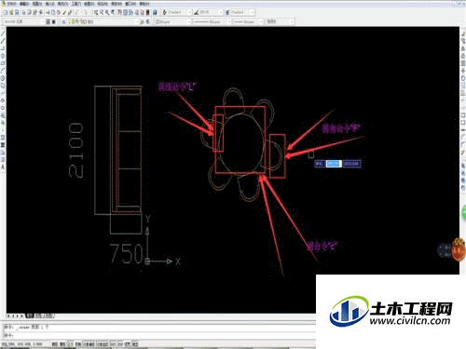466x349 pixels.
Task: Select the Circle draw tool
Action: coord(3,78)
